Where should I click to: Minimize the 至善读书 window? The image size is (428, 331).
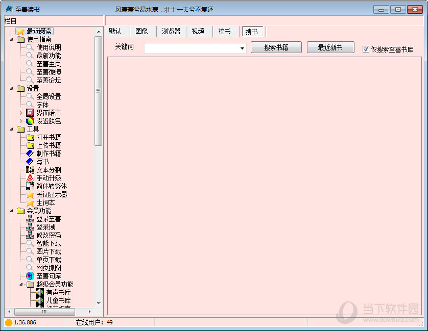381,10
